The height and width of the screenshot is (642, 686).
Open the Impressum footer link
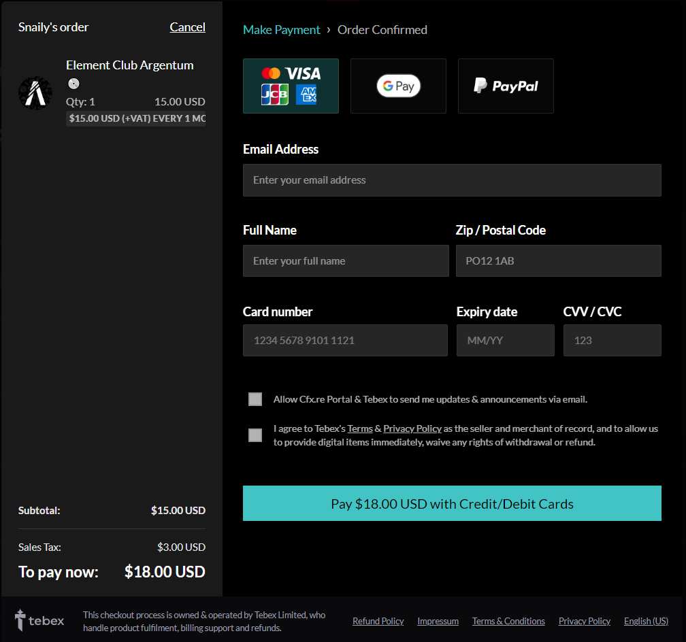pos(438,621)
